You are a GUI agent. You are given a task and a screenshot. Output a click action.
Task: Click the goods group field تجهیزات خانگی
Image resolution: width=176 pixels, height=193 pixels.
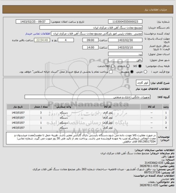[87, 97]
